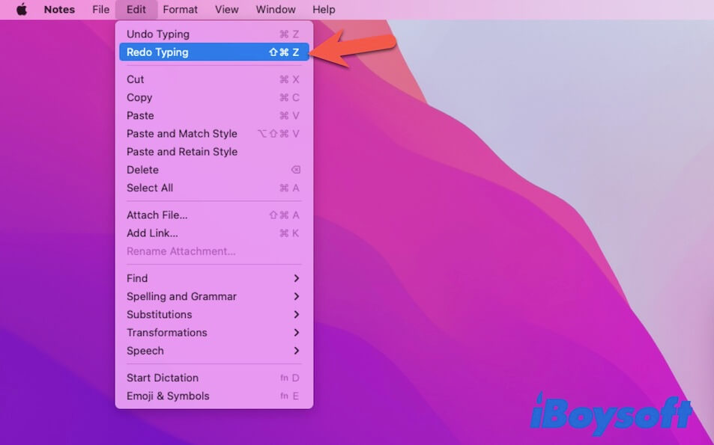Choose Cut from the Edit menu
The image size is (714, 445).
pyautogui.click(x=136, y=79)
